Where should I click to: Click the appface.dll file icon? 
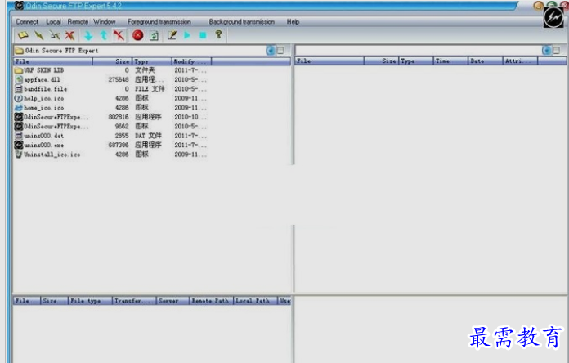coord(19,79)
